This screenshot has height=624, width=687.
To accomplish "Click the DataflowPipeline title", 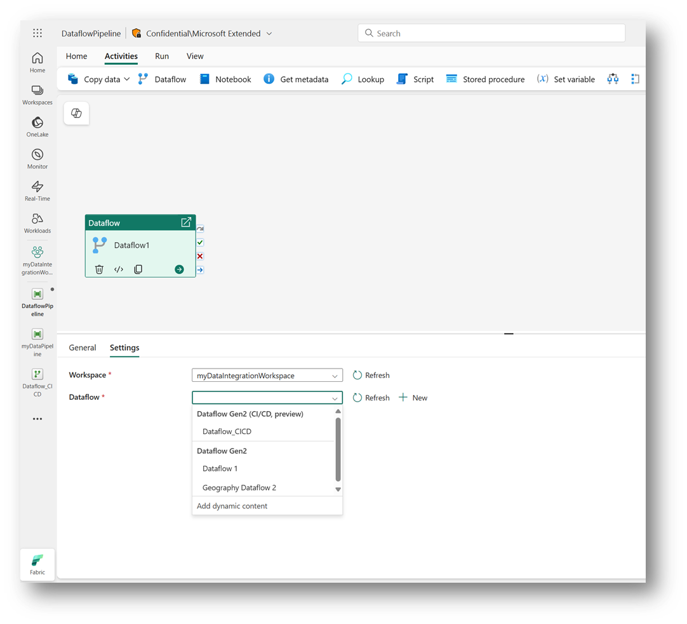I will coord(91,33).
